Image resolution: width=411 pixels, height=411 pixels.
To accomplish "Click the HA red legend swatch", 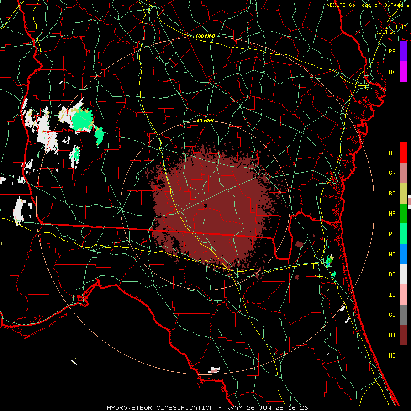I will tap(403, 153).
